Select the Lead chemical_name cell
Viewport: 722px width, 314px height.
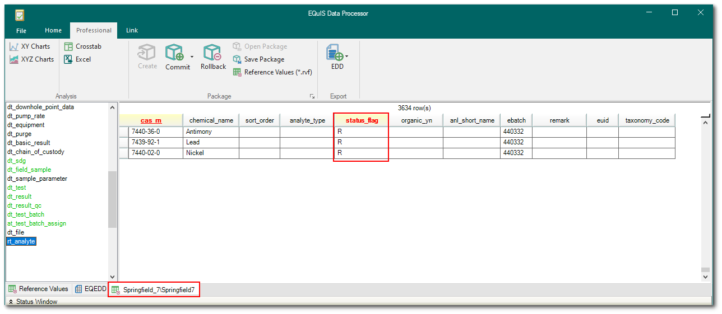(x=211, y=142)
